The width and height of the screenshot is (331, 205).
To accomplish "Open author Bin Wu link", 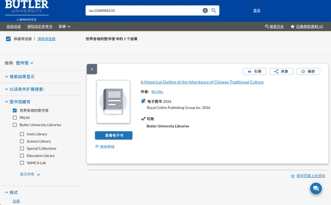I will point(157,92).
